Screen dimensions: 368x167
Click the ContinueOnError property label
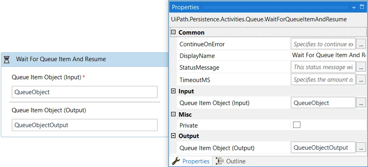click(202, 44)
